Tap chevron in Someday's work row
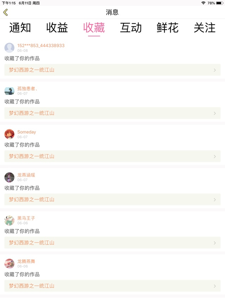Image resolution: width=225 pixels, height=301 pixels. [215, 156]
